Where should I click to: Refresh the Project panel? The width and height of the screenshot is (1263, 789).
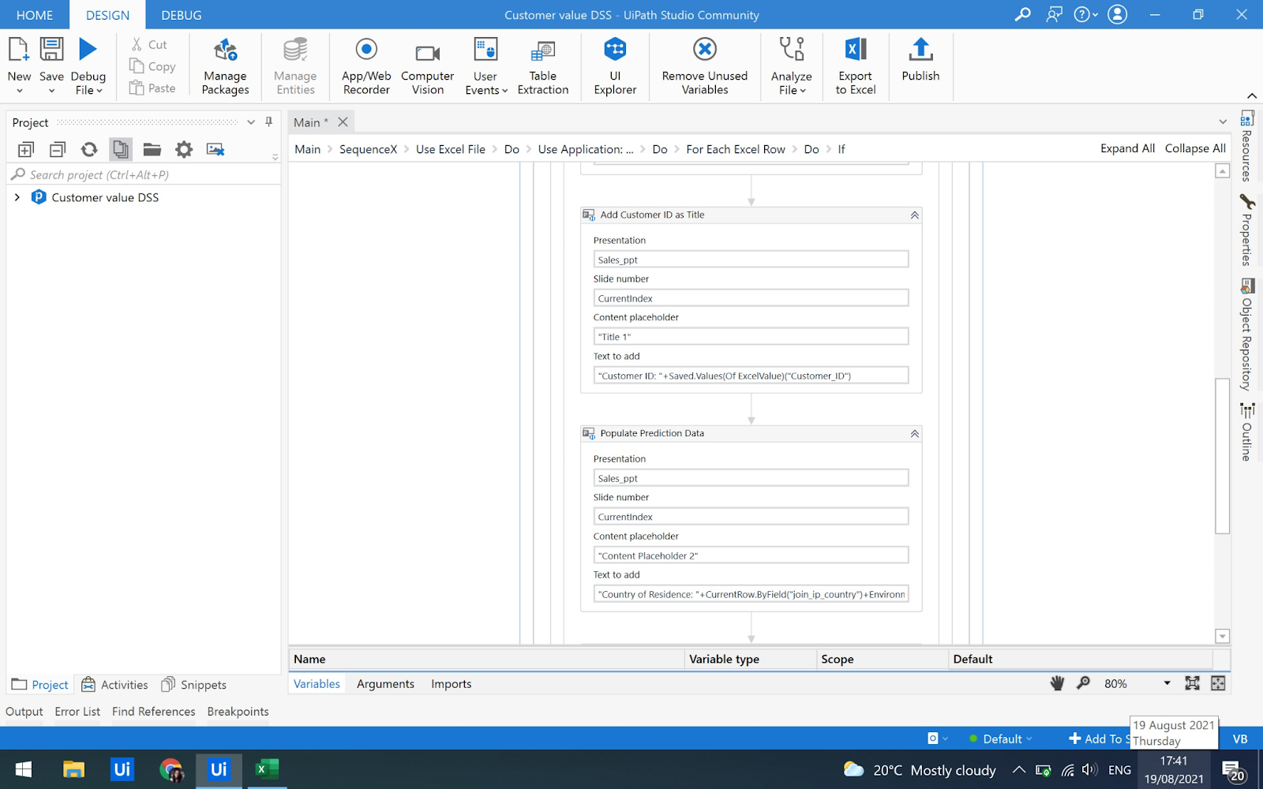click(x=89, y=149)
